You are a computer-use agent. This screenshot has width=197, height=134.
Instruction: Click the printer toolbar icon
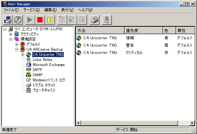[95, 20]
